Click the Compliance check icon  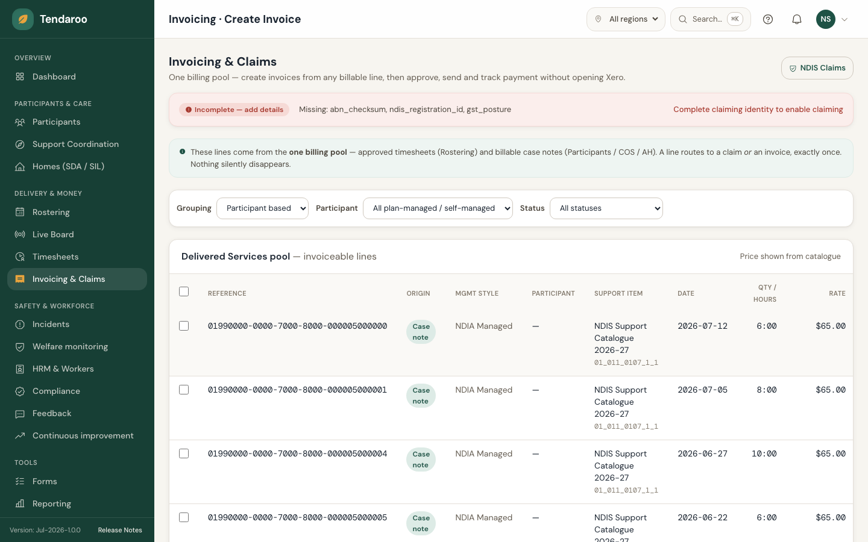coord(20,391)
